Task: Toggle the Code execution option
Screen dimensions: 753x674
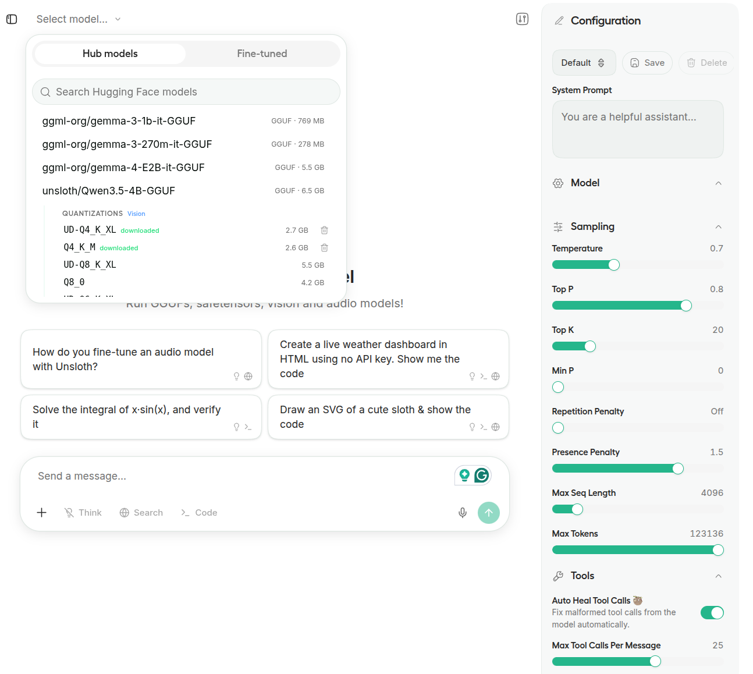Action: (x=199, y=513)
